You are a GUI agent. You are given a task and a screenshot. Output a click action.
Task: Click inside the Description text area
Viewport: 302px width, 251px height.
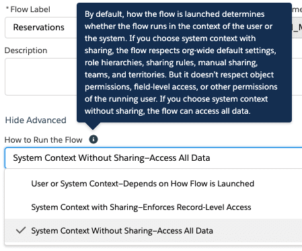[x=40, y=77]
